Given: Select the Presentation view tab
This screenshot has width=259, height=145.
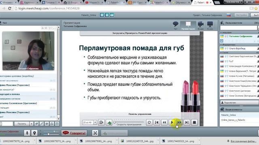Looking at the screenshot, I should 188,25.
